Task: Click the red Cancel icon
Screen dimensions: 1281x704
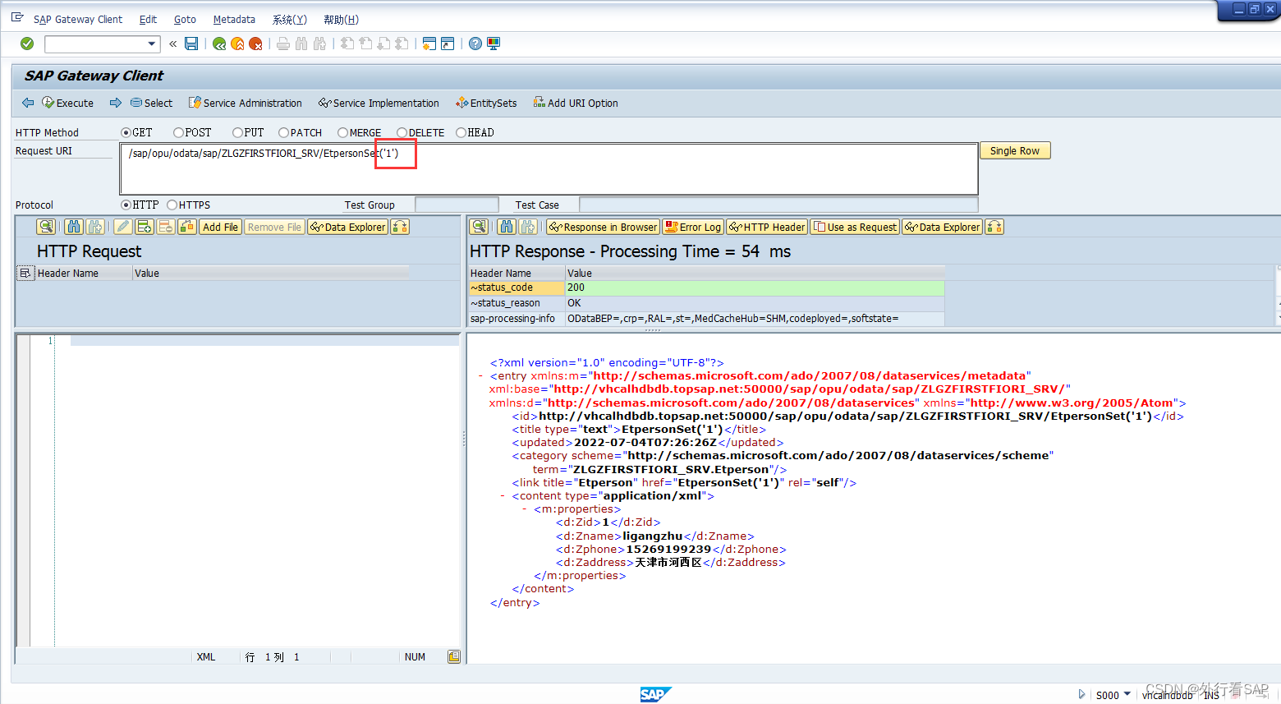Action: [255, 44]
